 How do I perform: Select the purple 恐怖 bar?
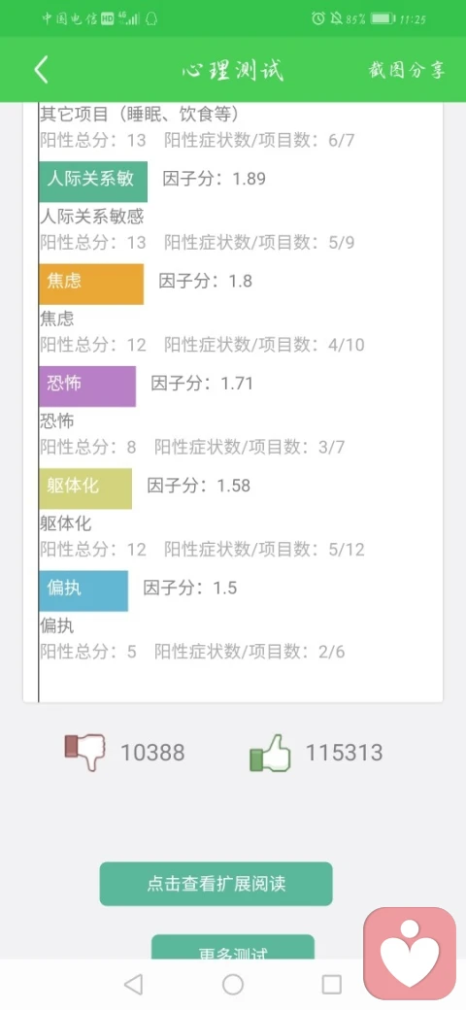pos(87,387)
